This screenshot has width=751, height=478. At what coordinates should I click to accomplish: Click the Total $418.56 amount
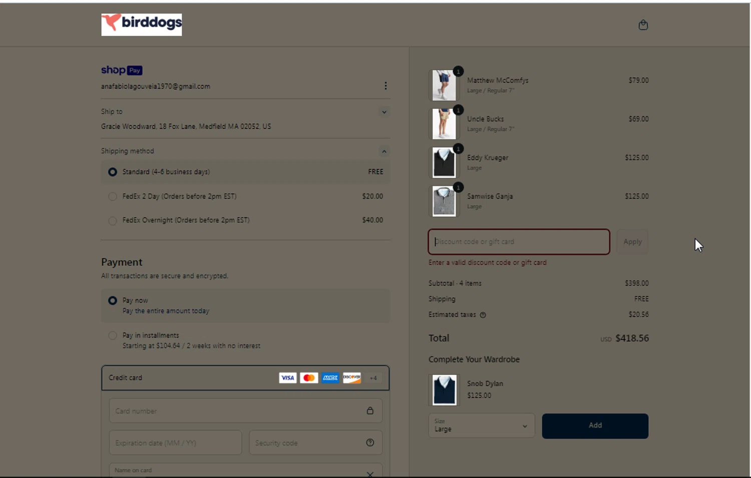coord(632,338)
